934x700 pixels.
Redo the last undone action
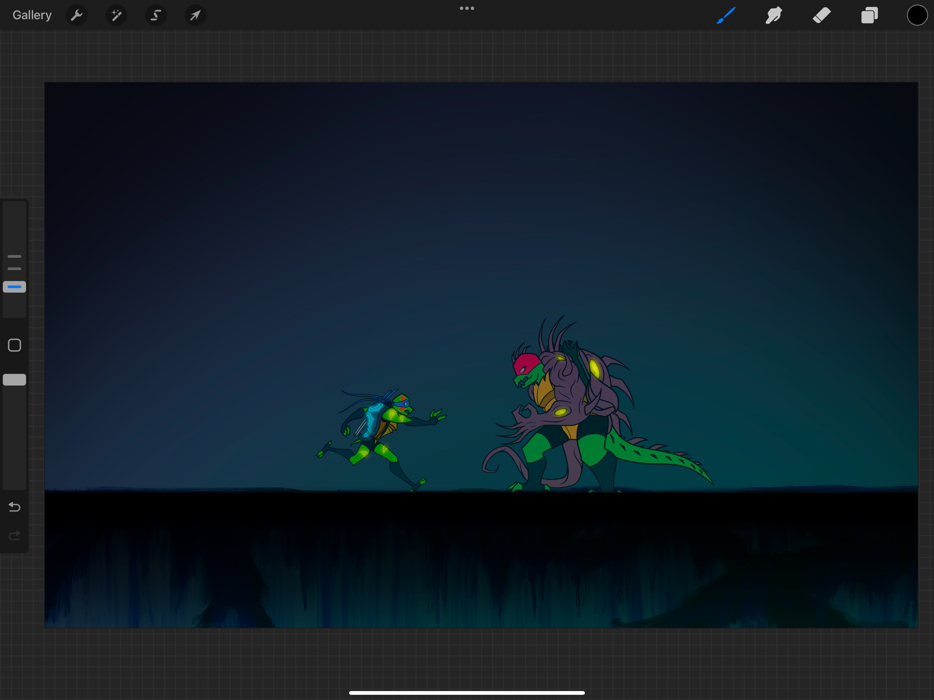pyautogui.click(x=14, y=535)
